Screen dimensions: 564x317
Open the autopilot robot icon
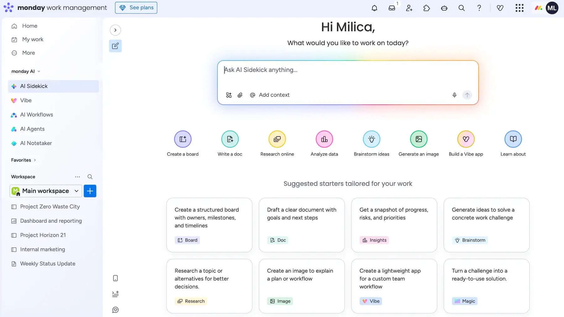tap(444, 8)
